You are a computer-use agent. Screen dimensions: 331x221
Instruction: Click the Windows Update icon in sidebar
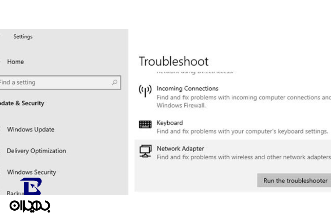(2, 129)
